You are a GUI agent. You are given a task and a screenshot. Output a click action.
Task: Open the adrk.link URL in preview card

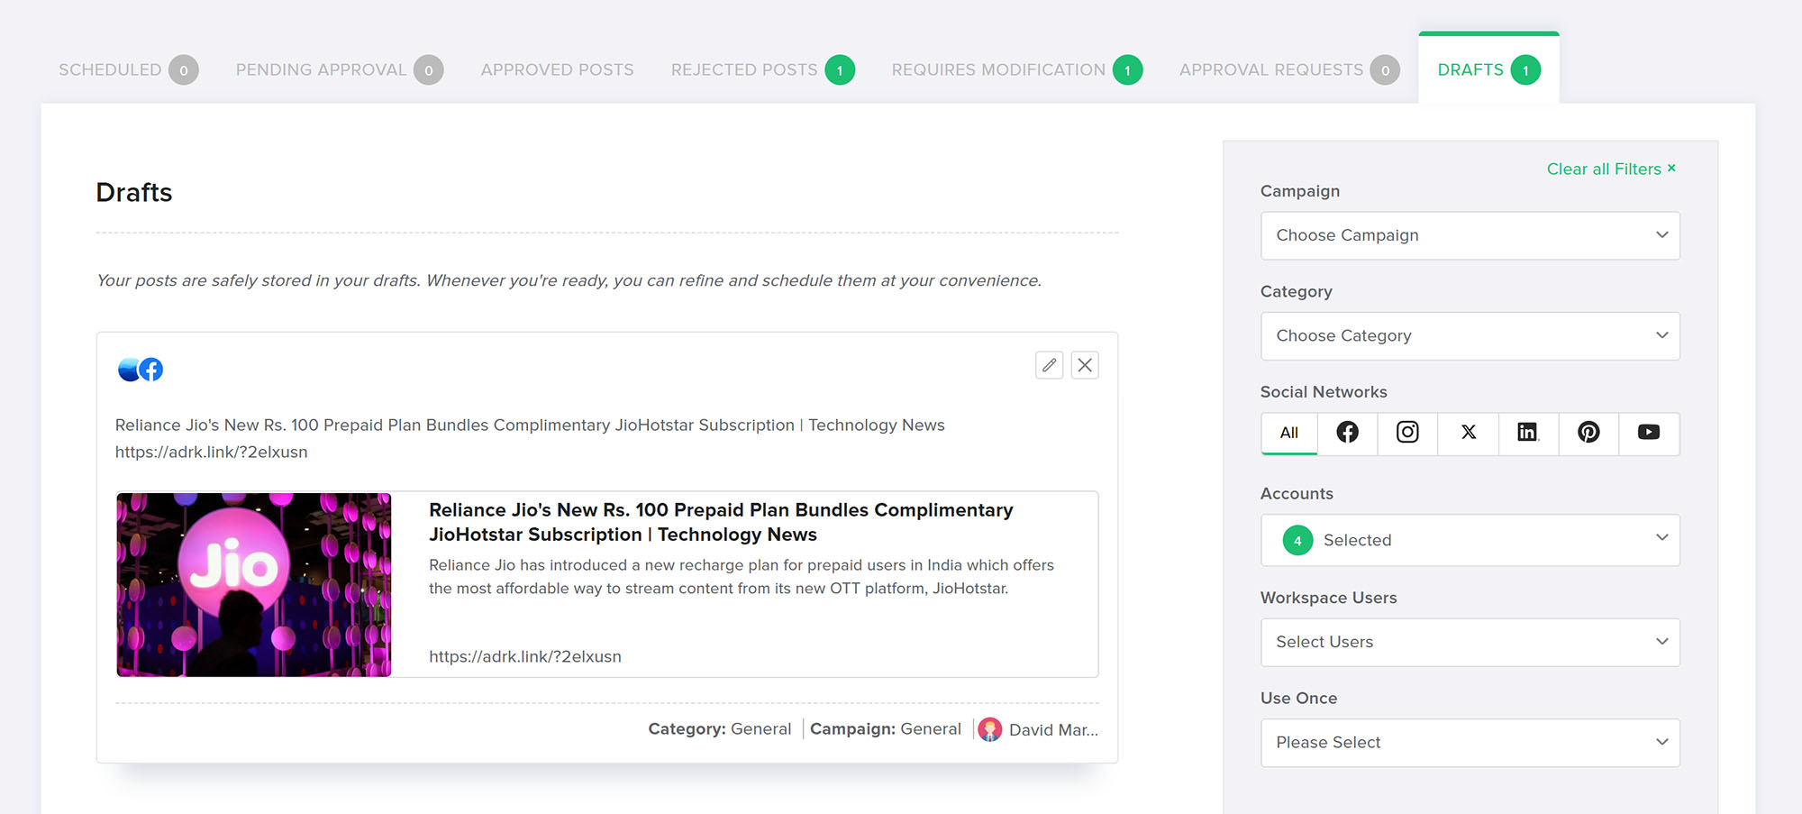point(525,656)
